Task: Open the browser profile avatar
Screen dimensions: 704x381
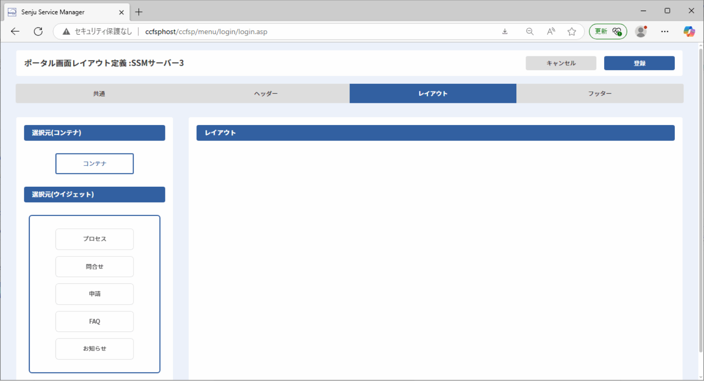Action: tap(641, 31)
